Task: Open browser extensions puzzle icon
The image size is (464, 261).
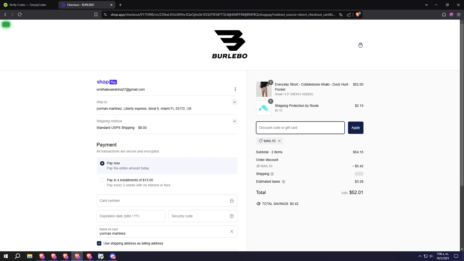Action: coord(444,15)
